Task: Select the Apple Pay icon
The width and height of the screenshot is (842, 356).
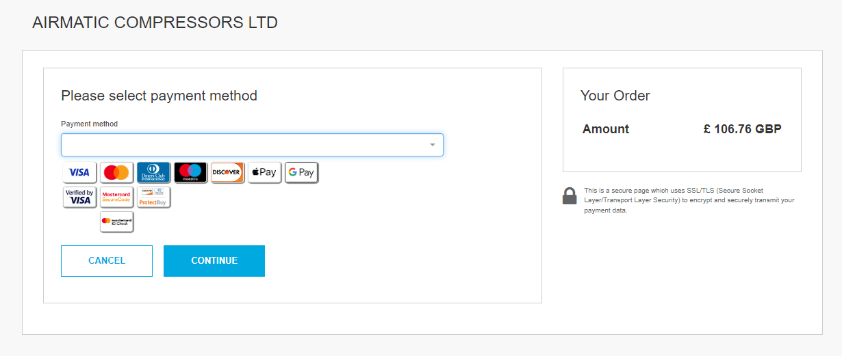Action: click(x=264, y=172)
